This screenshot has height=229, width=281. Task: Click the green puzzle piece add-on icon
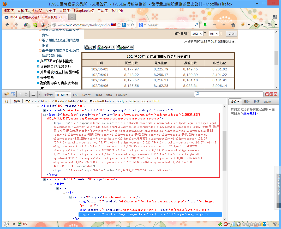coord(220,224)
